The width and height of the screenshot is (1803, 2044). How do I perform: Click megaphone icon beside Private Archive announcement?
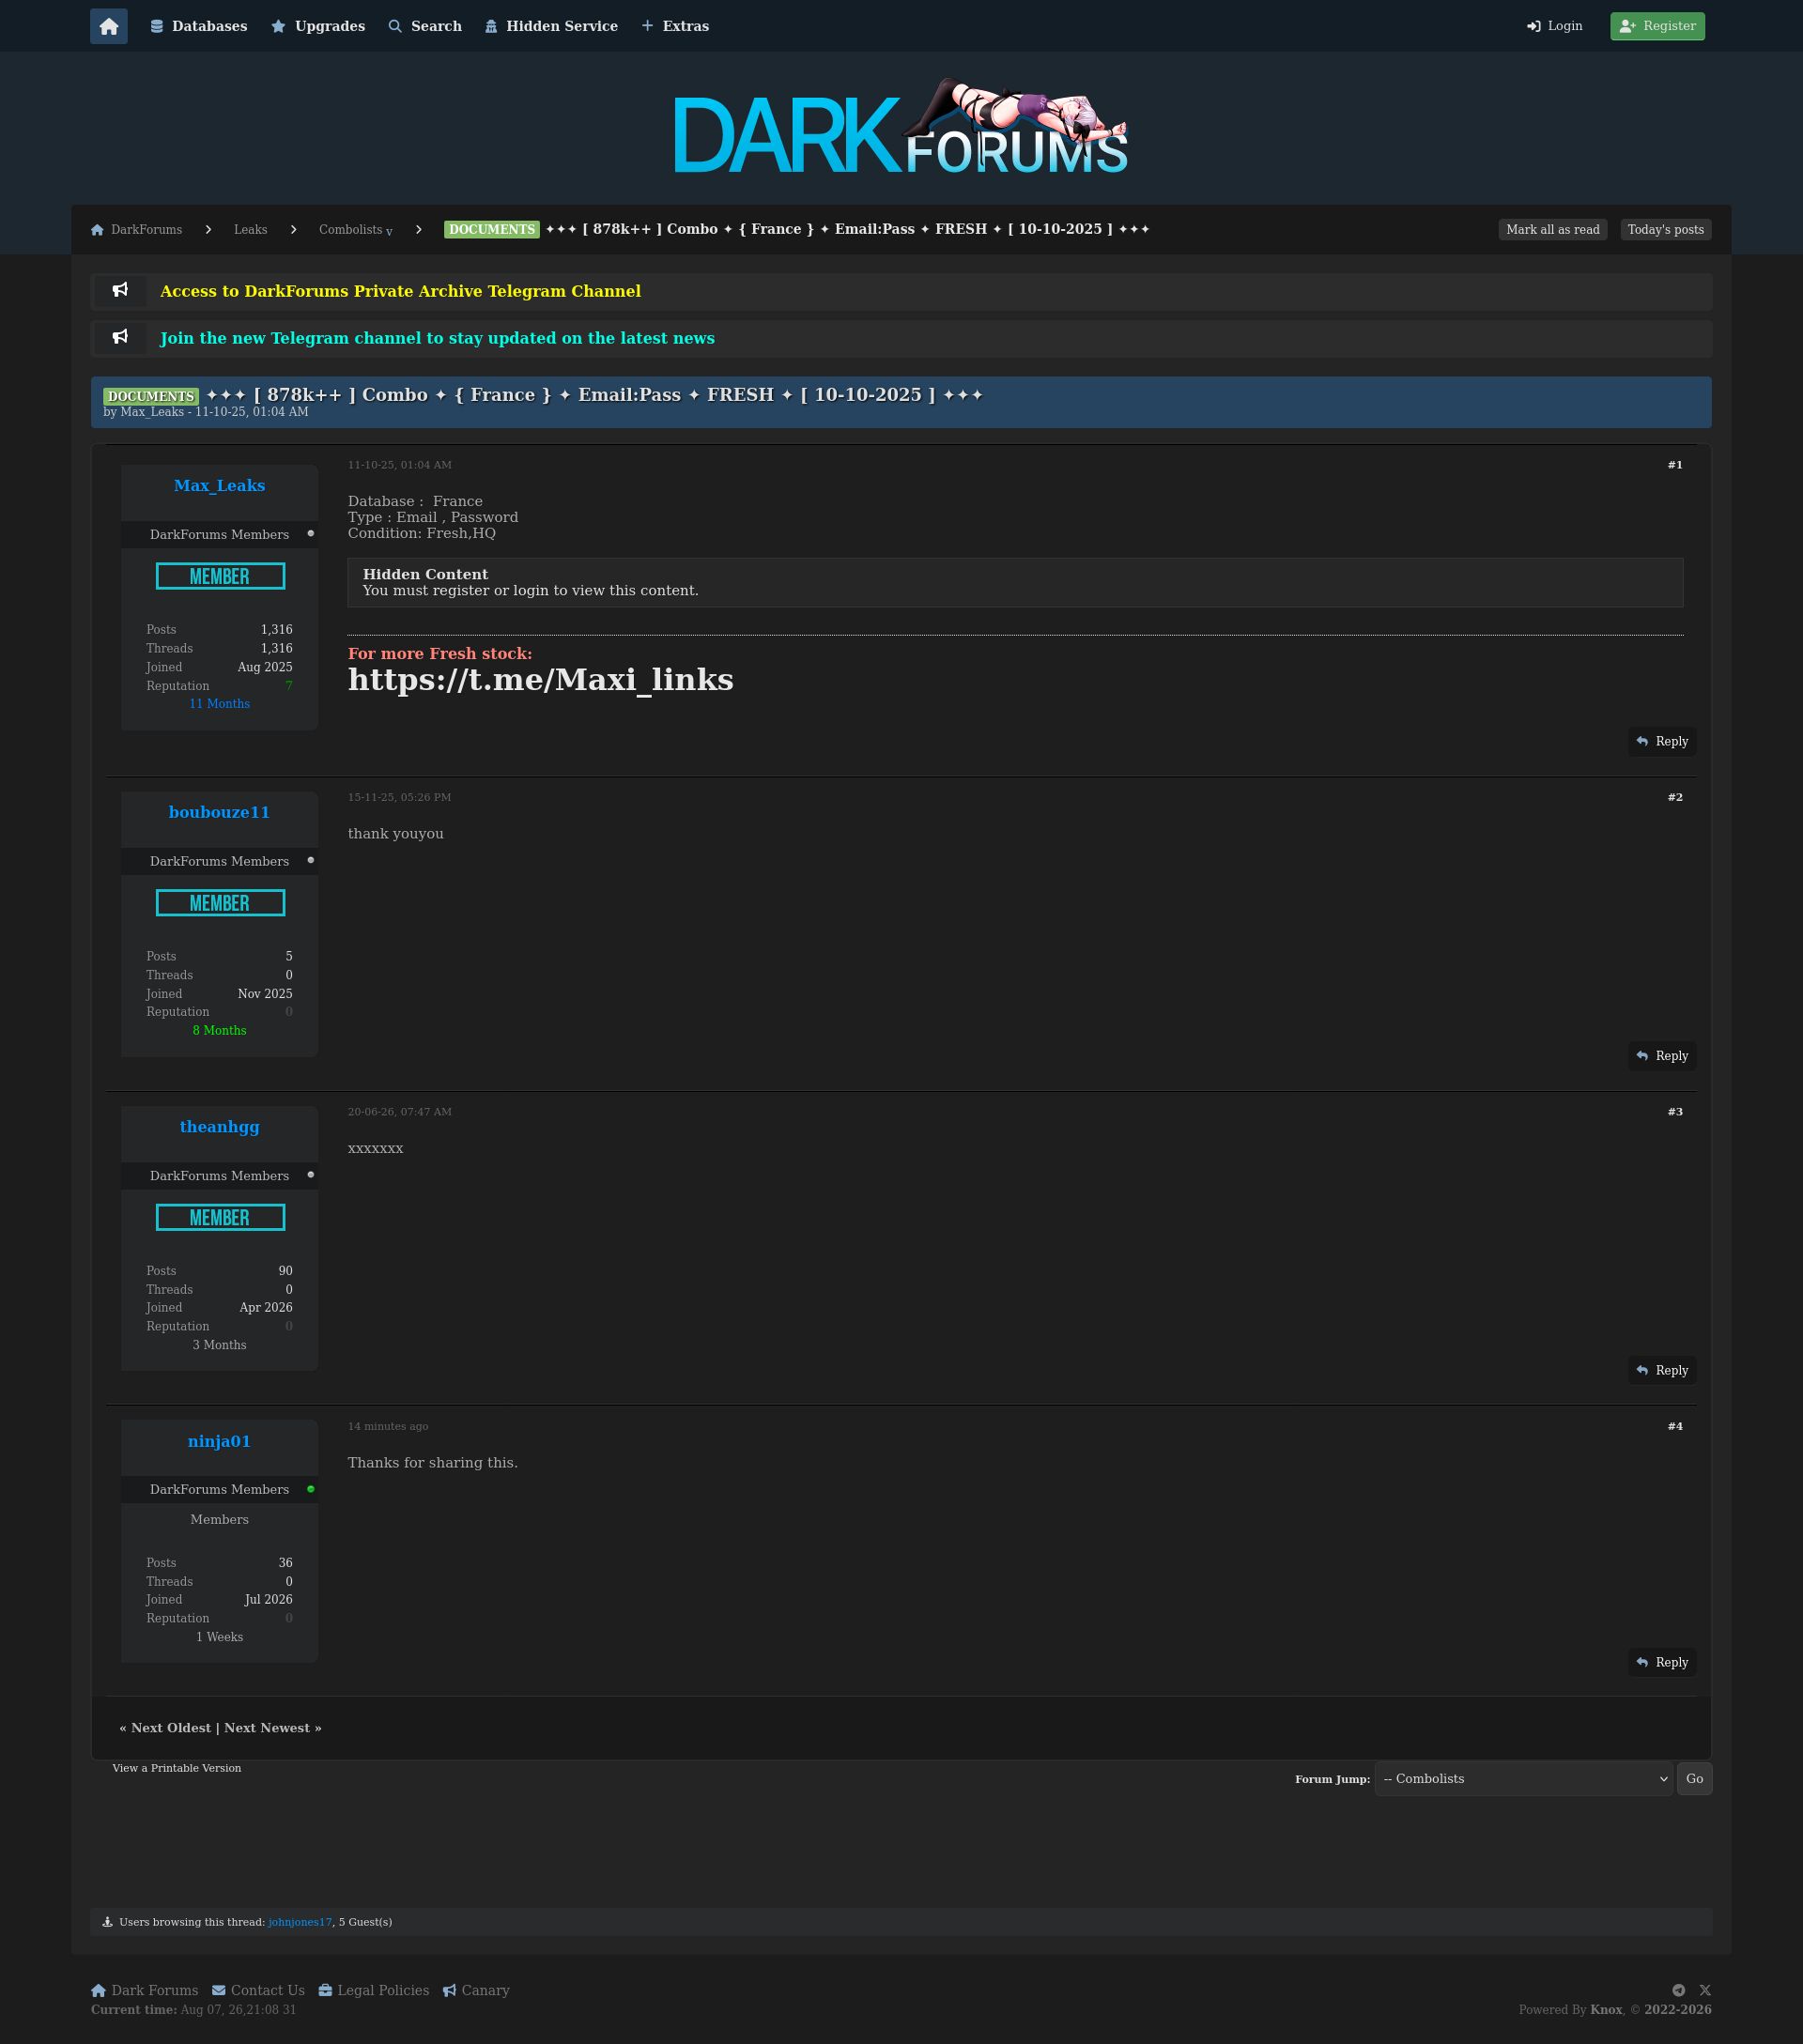click(x=120, y=290)
